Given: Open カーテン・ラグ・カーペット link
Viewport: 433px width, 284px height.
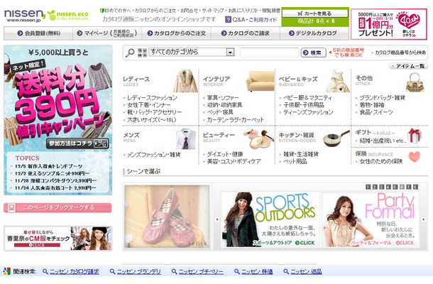Looking at the screenshot, I should [235, 119].
